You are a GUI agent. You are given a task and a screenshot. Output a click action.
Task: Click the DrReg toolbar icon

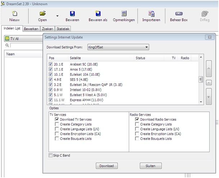(205, 14)
